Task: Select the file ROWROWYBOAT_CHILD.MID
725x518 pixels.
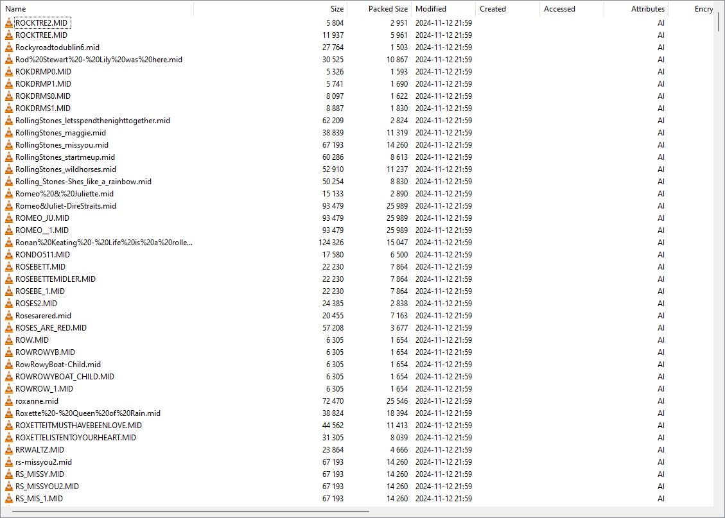Action: (x=65, y=377)
